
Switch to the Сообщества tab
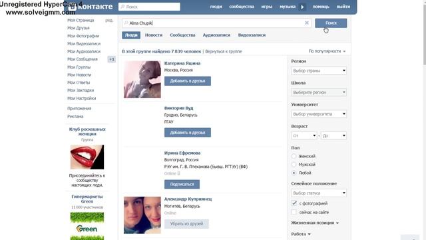pyautogui.click(x=182, y=35)
